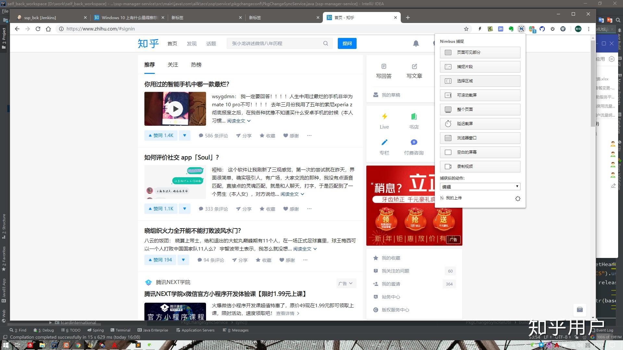
Task: Open 586 条评论 on the smartphone answer
Action: (x=213, y=136)
